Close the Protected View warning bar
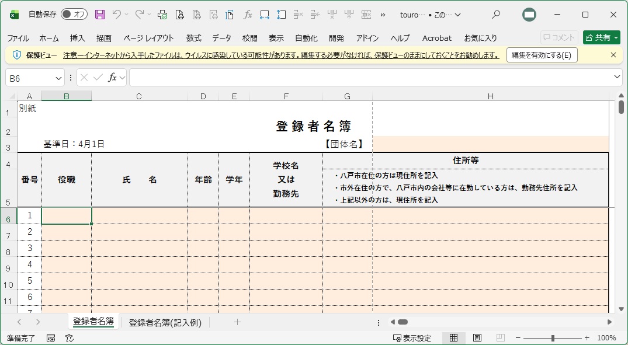This screenshot has height=345, width=628. 613,55
